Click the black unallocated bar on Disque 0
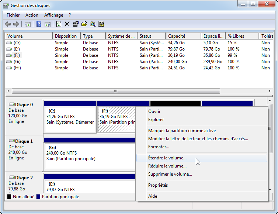The image size is (278, 214). coord(176,103)
